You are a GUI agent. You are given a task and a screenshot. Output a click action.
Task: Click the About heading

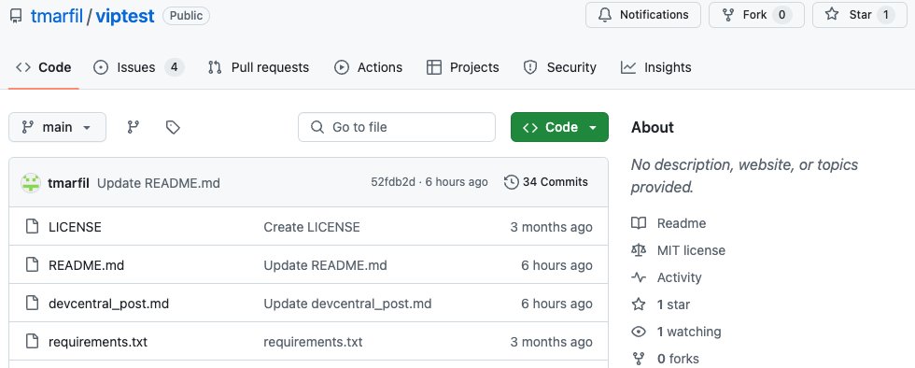pyautogui.click(x=653, y=127)
